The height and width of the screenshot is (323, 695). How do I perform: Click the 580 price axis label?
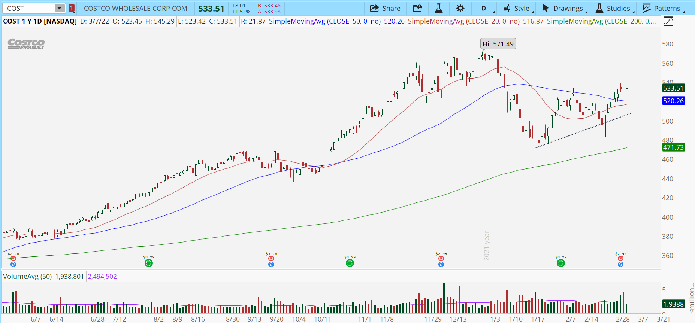668,44
